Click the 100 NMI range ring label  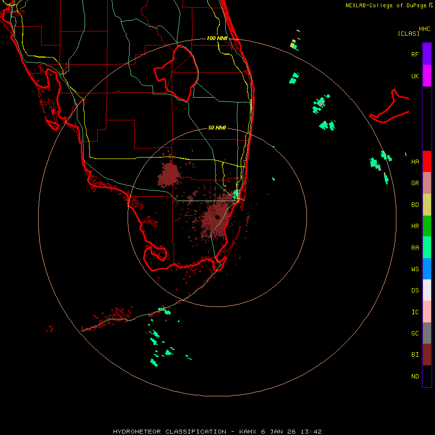(217, 38)
